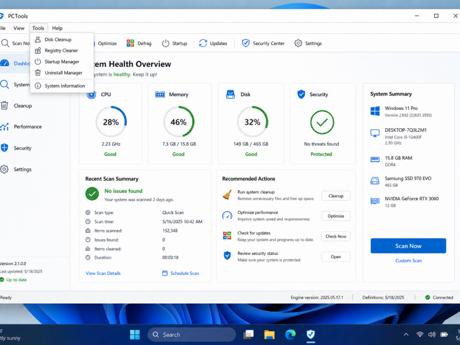460x345 pixels.
Task: Click the Open button for security status
Action: click(x=336, y=256)
